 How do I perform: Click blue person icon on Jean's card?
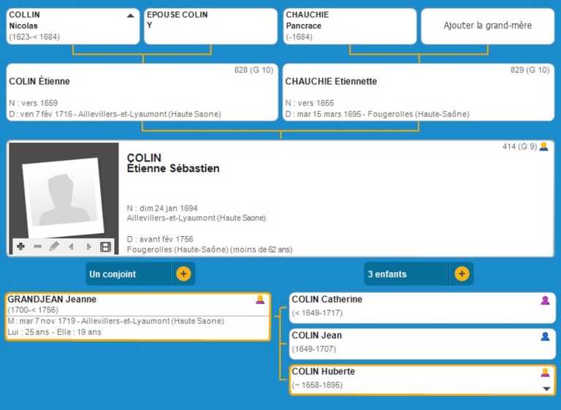coord(545,336)
